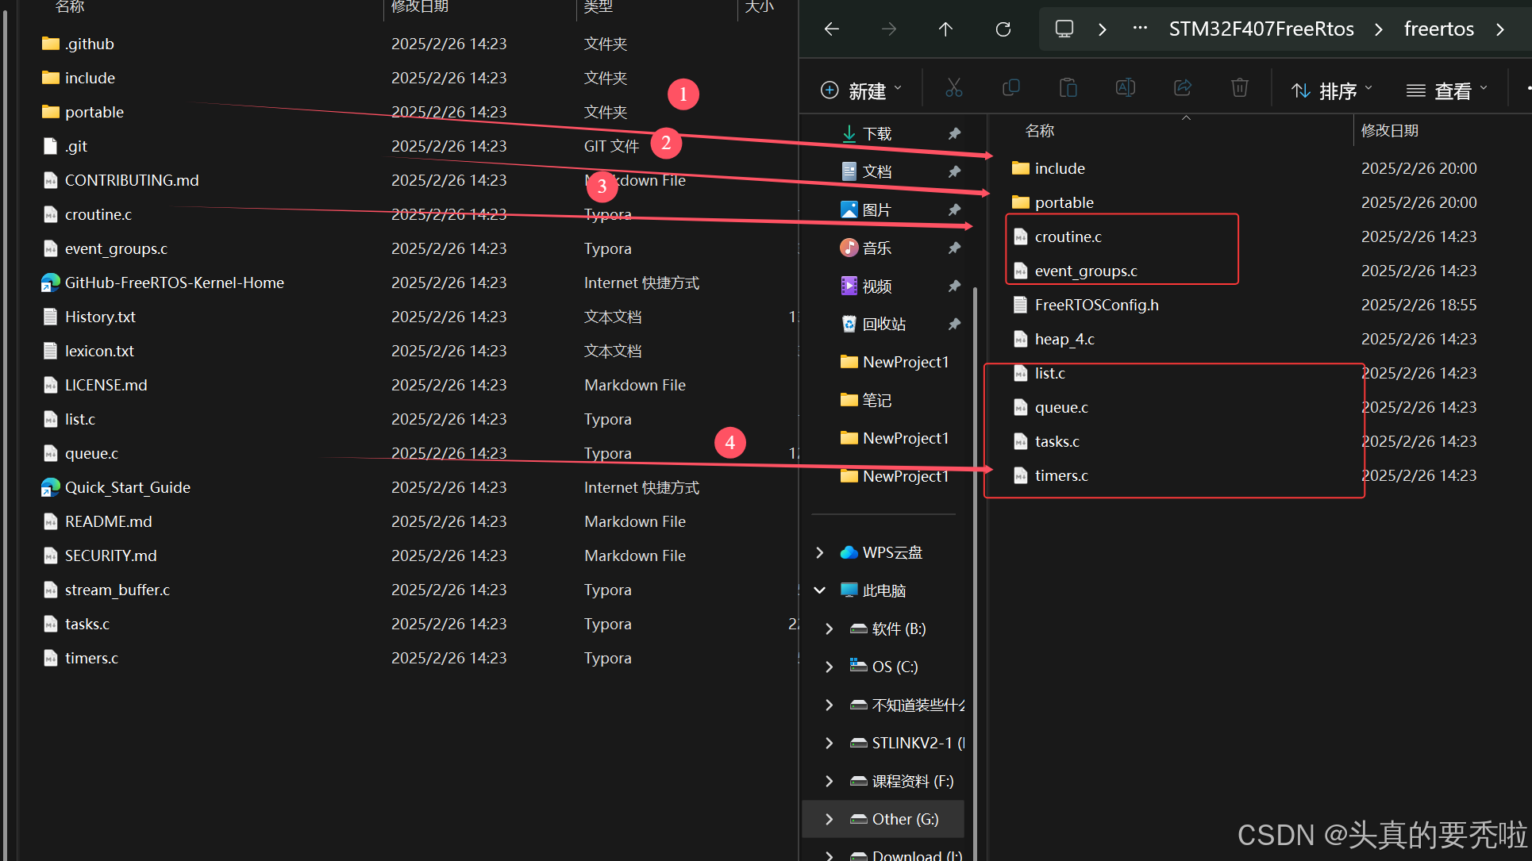The width and height of the screenshot is (1532, 861).
Task: Collapse the 此电脑 tree node
Action: pos(820,590)
